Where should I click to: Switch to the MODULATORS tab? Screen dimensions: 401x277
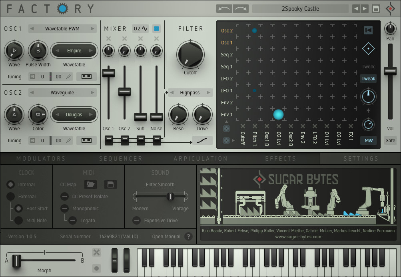coord(41,159)
